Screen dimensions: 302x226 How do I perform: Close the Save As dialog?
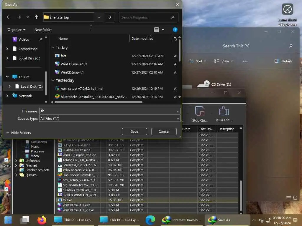177,4
